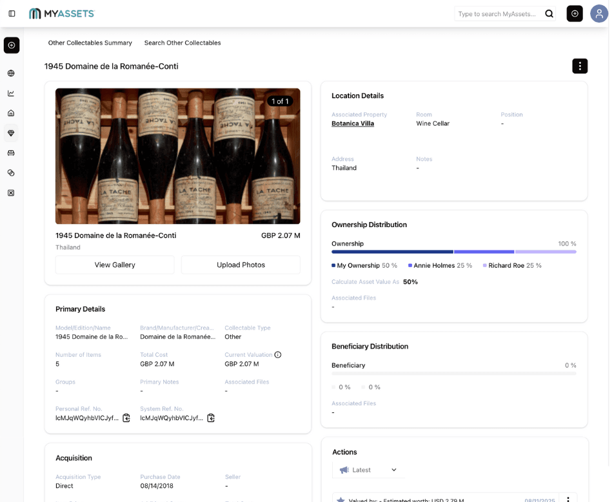Expand the Latest actions dropdown

[368, 470]
